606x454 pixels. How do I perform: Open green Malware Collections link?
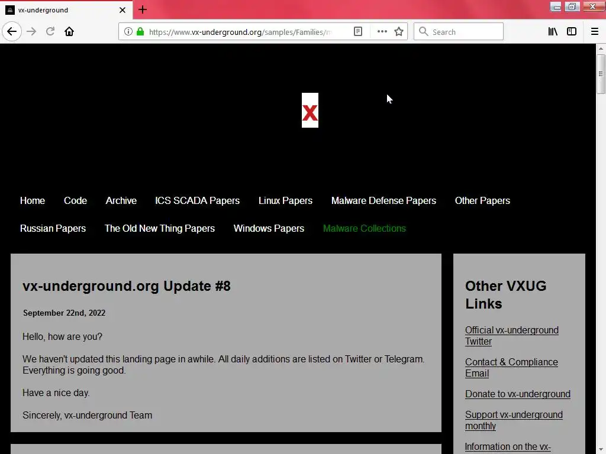[365, 229]
